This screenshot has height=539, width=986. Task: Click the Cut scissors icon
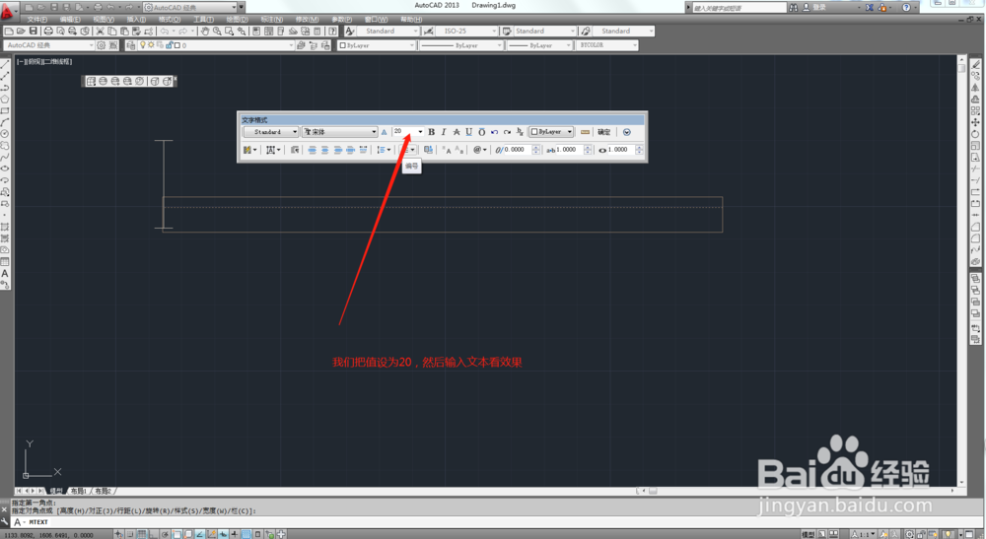pyautogui.click(x=100, y=31)
